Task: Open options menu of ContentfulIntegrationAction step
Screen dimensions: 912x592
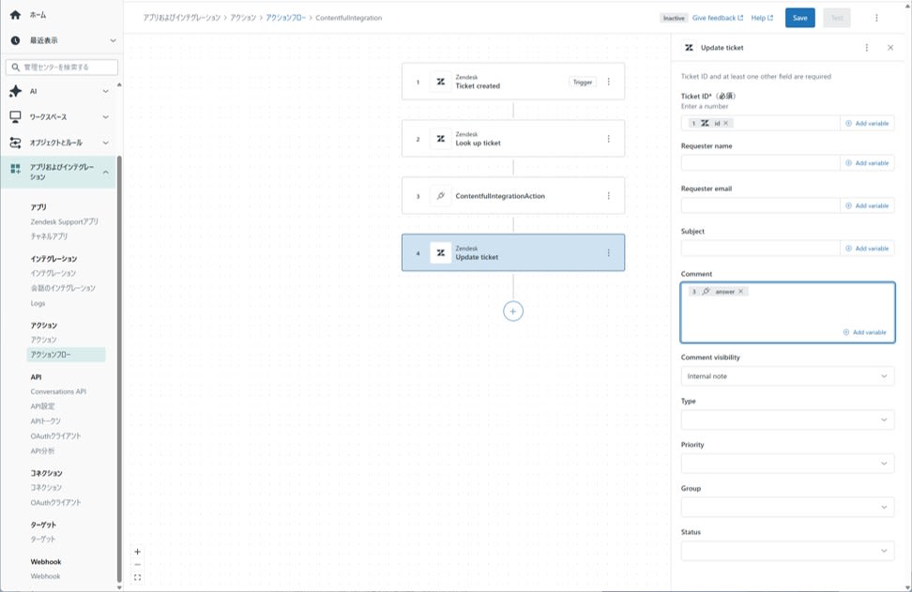Action: click(609, 196)
